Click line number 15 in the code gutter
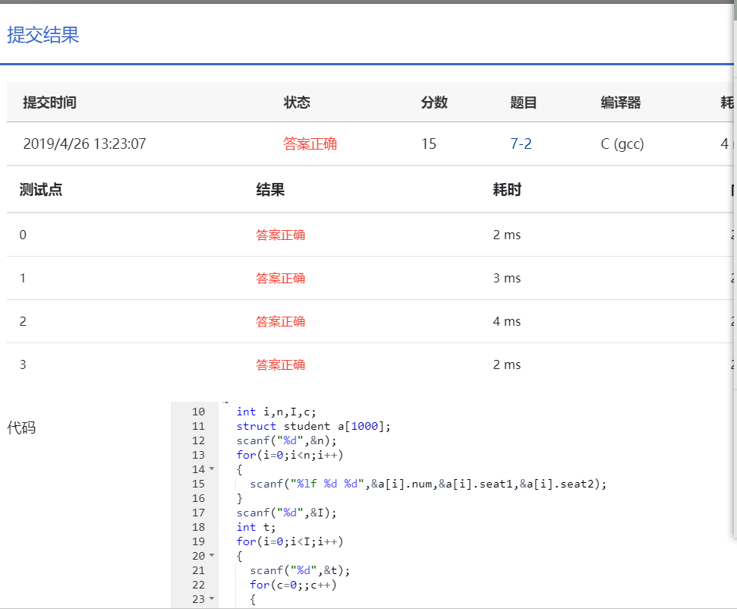This screenshot has height=609, width=737. tap(198, 484)
